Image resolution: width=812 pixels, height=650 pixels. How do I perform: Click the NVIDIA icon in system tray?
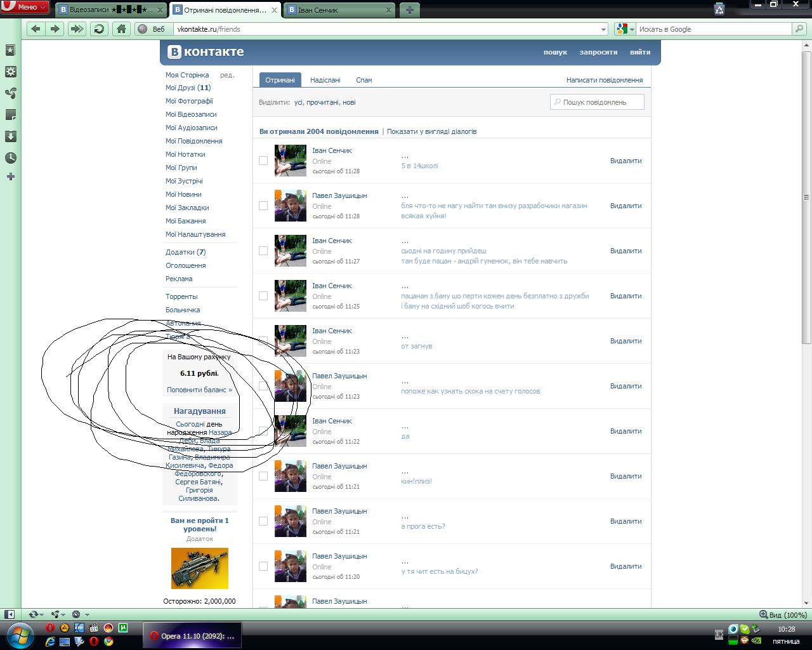(x=756, y=640)
